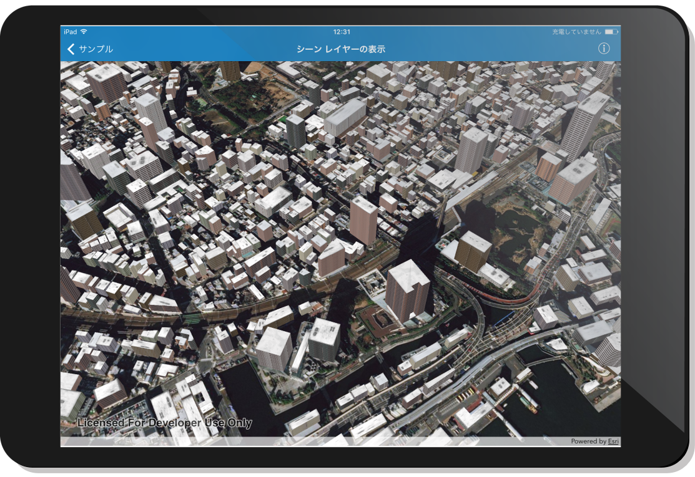This screenshot has width=695, height=477.
Task: Open the Esri attribution link
Action: pos(613,441)
